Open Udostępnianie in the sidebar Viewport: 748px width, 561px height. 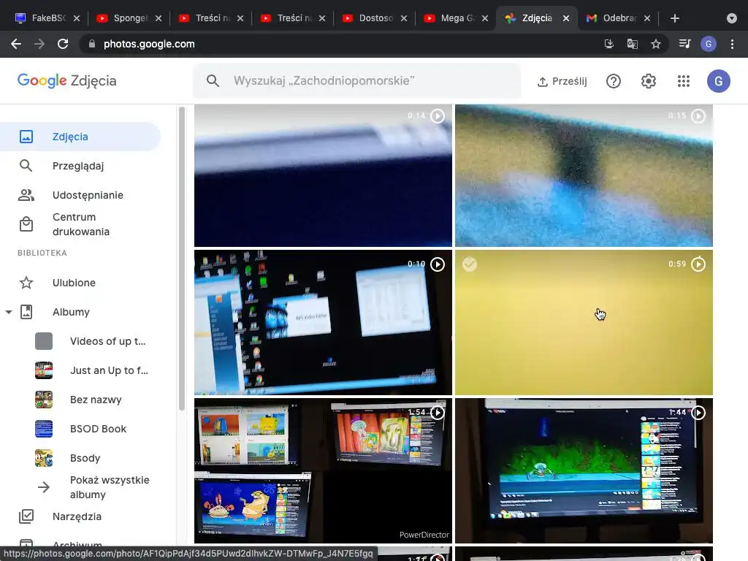[x=80, y=195]
